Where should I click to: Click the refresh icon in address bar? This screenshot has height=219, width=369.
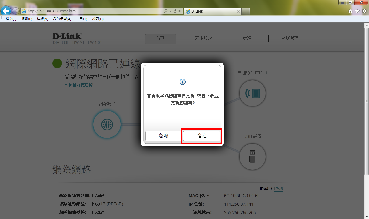(175, 11)
